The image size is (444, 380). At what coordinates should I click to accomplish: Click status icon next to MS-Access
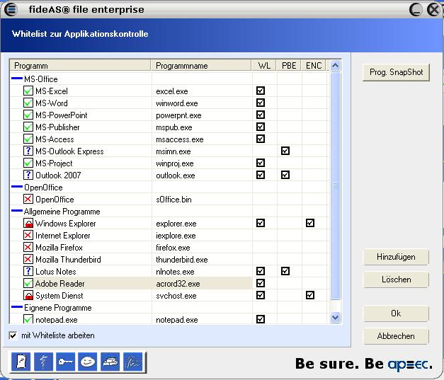tap(28, 139)
